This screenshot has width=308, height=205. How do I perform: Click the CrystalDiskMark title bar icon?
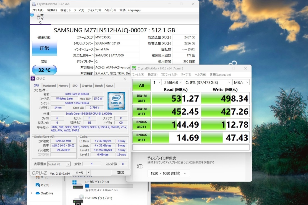(x=134, y=68)
